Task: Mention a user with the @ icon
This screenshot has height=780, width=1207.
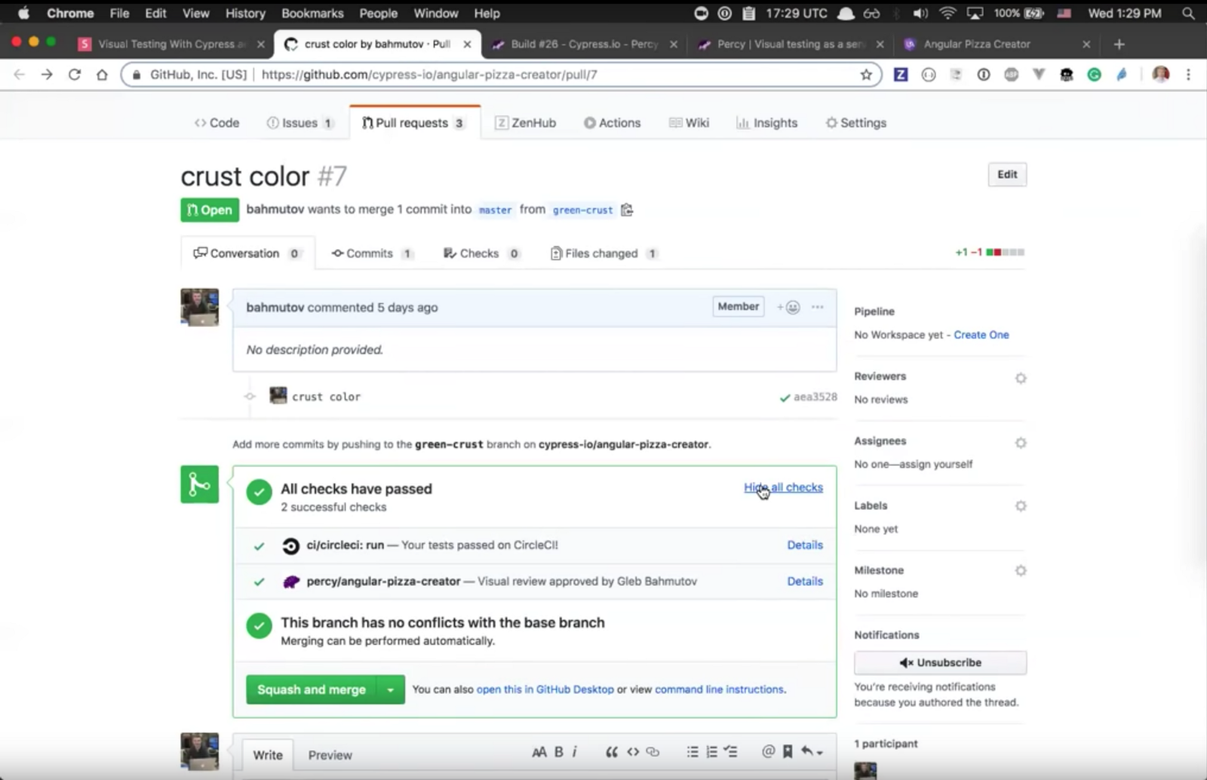Action: 768,751
